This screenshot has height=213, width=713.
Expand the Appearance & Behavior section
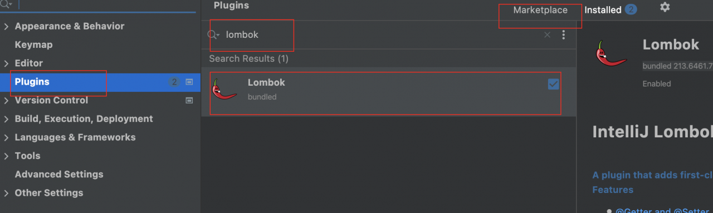[x=6, y=26]
